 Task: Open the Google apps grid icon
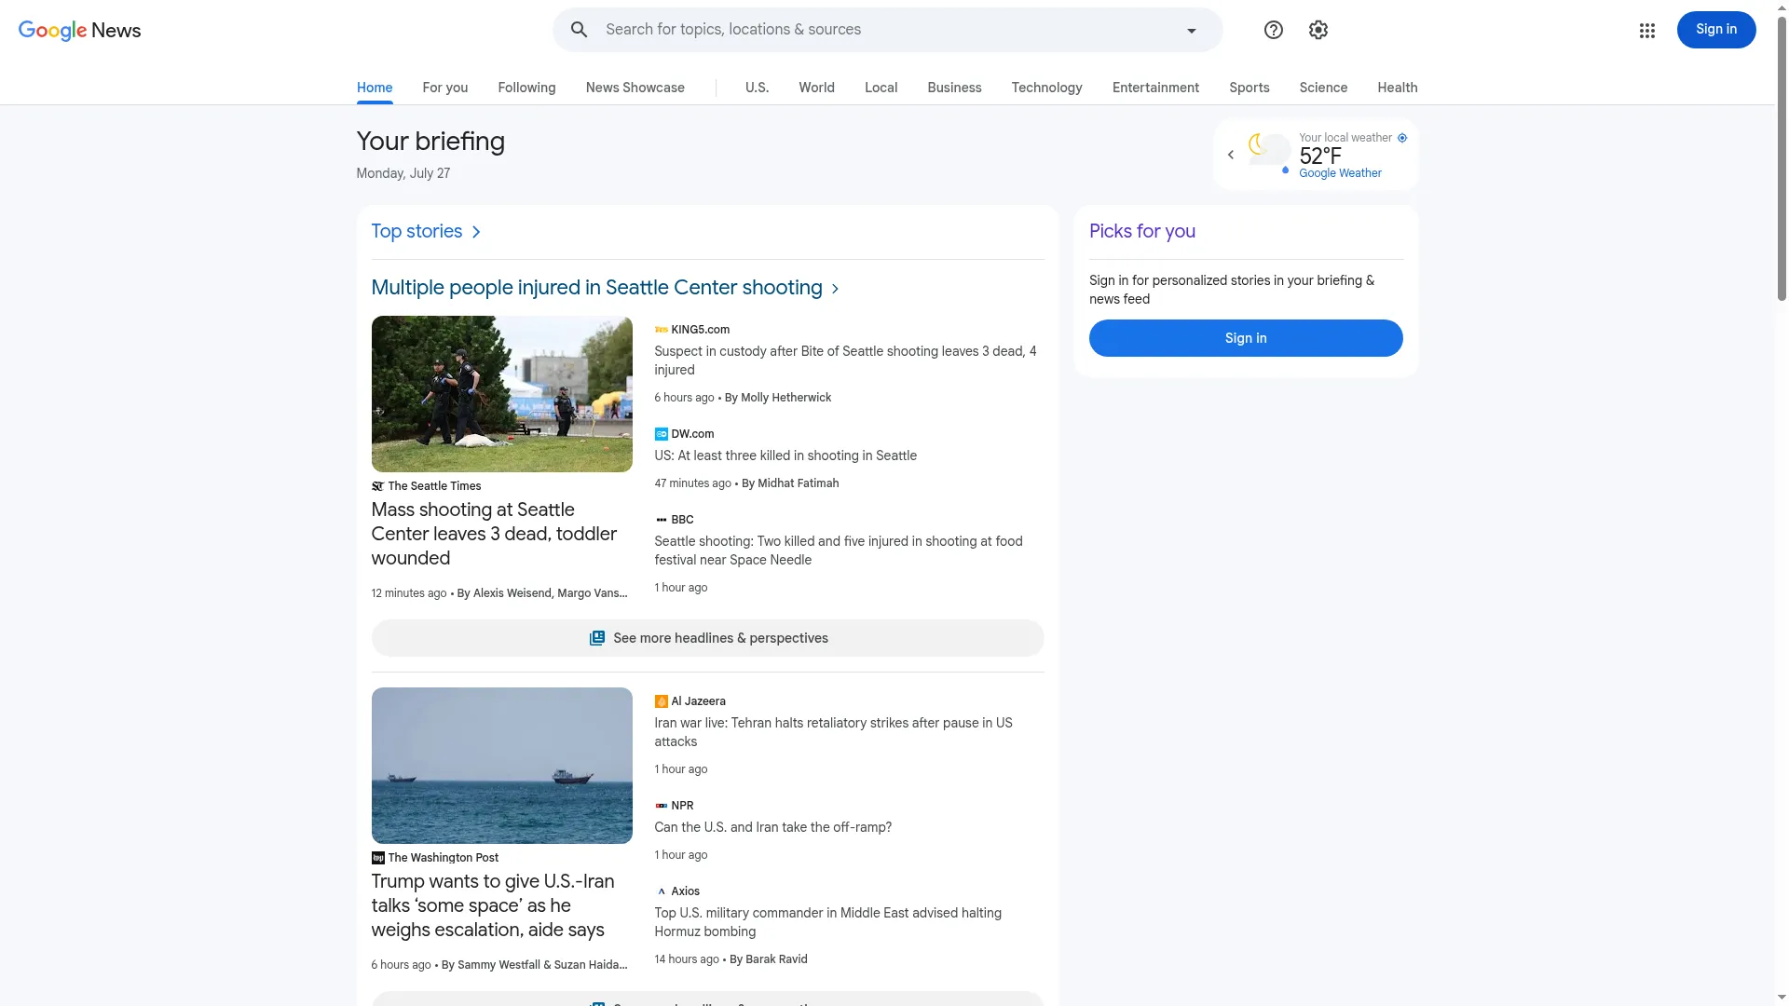coord(1646,31)
